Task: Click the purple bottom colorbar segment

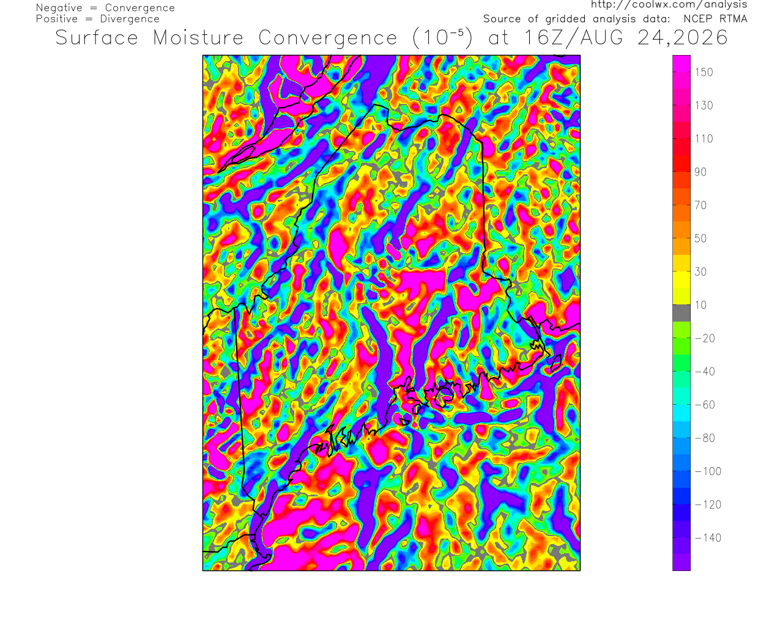Action: (x=681, y=562)
